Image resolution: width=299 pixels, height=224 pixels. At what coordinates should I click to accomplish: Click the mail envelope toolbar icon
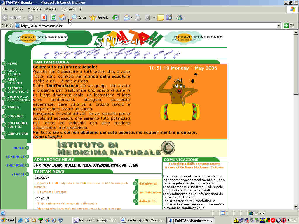point(127,17)
